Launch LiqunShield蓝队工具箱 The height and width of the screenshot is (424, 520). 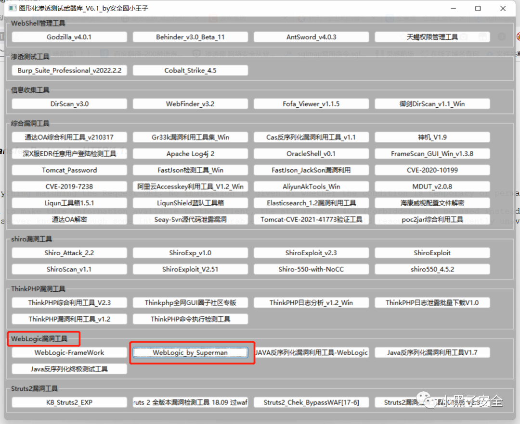click(190, 203)
